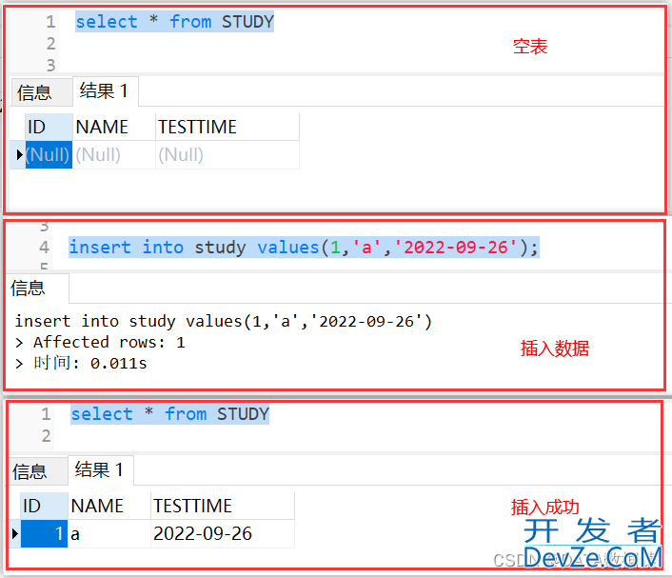Click the top editor's select * from STUDY
672x578 pixels.
(x=174, y=22)
